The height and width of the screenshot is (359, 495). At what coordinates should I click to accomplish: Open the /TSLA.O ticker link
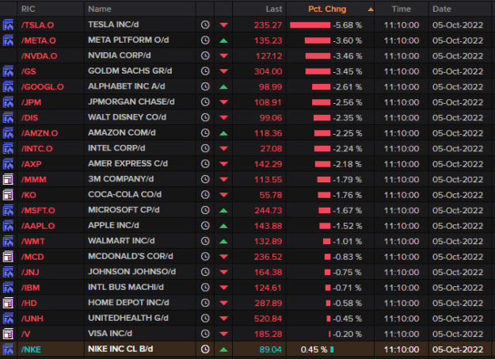[x=37, y=25]
